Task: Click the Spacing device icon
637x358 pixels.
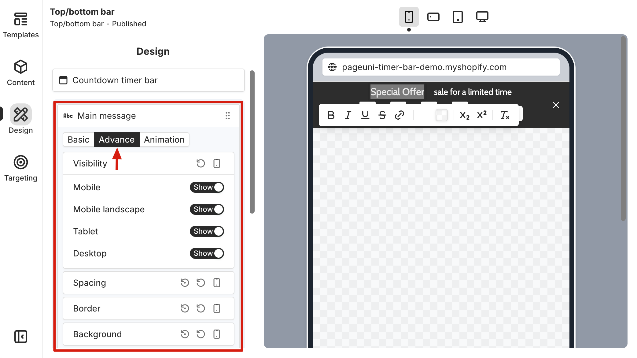Action: 217,283
